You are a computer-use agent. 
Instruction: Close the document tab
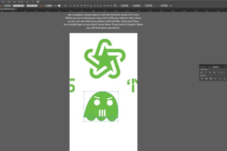tap(16, 9)
